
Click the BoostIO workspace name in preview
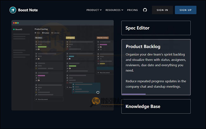coord(19,29)
